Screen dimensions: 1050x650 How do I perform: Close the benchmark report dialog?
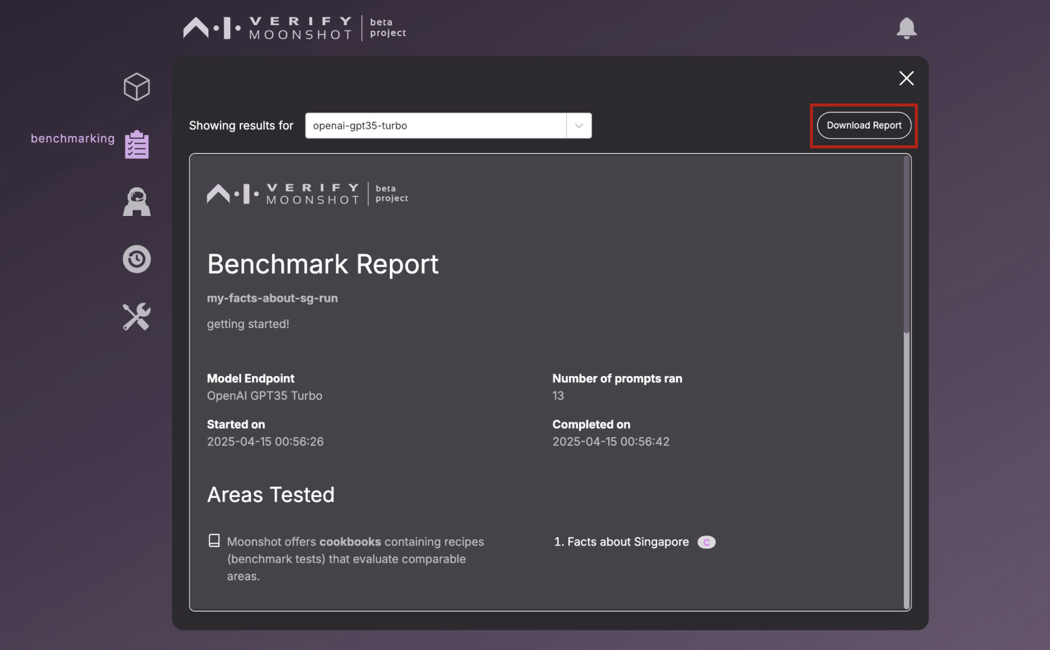(906, 78)
